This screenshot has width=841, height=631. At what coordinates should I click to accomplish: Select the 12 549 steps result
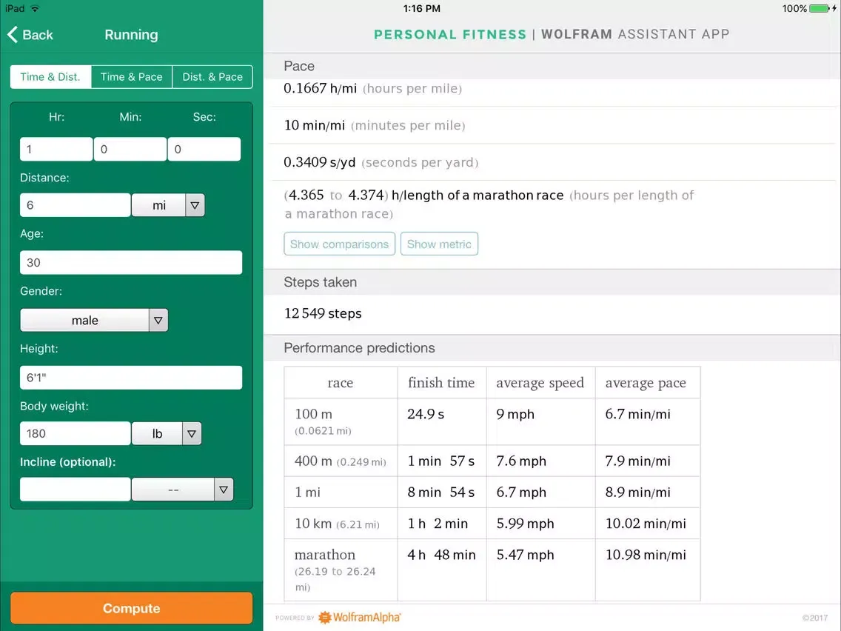pos(323,313)
